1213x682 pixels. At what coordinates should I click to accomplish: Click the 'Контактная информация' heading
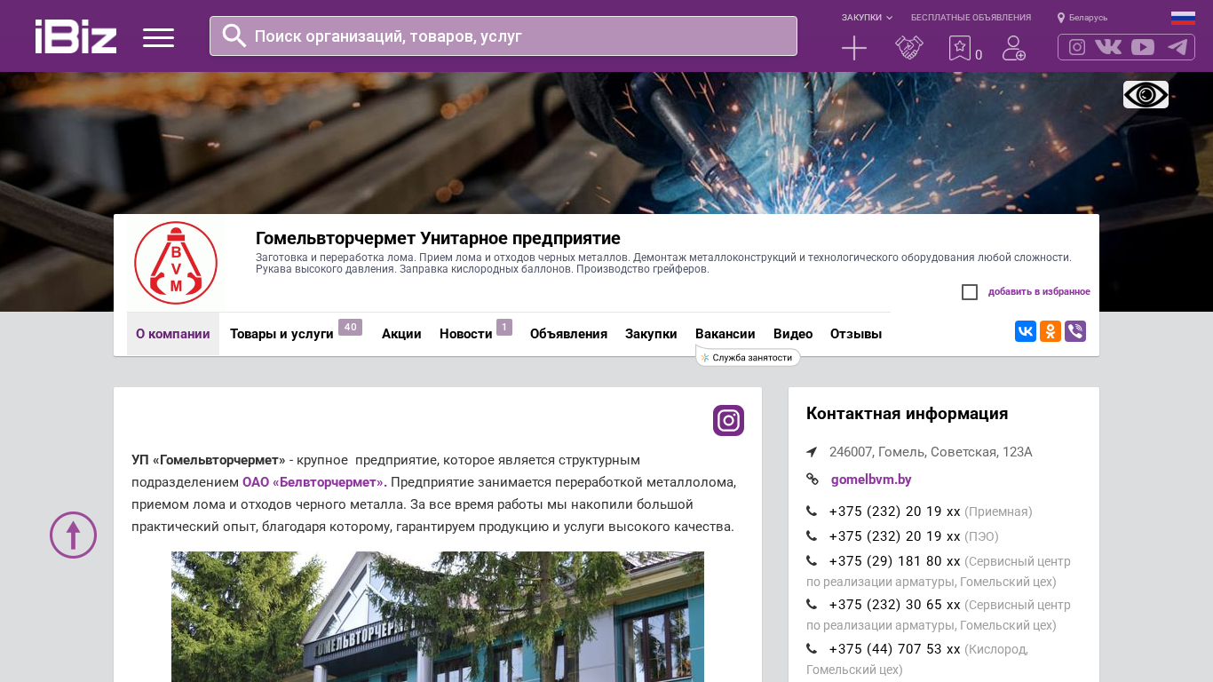(907, 414)
